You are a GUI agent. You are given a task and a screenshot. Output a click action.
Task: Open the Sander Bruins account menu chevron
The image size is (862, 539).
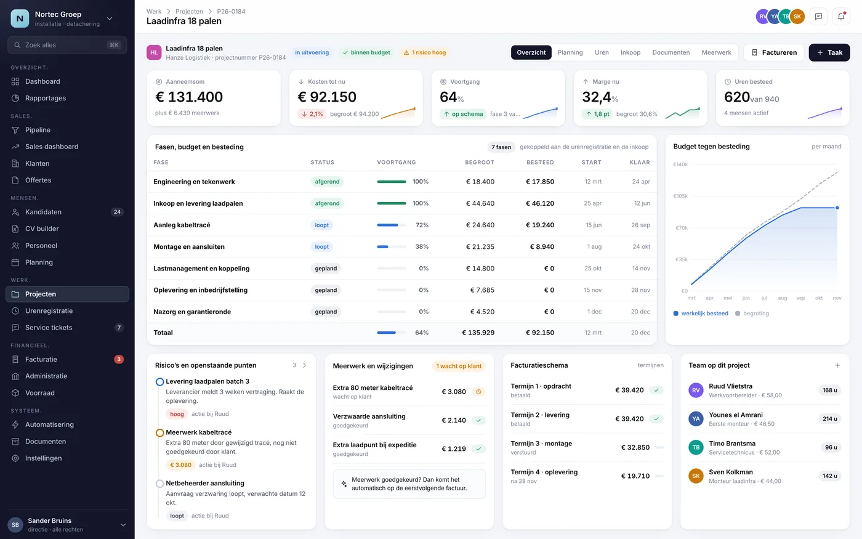tap(123, 525)
